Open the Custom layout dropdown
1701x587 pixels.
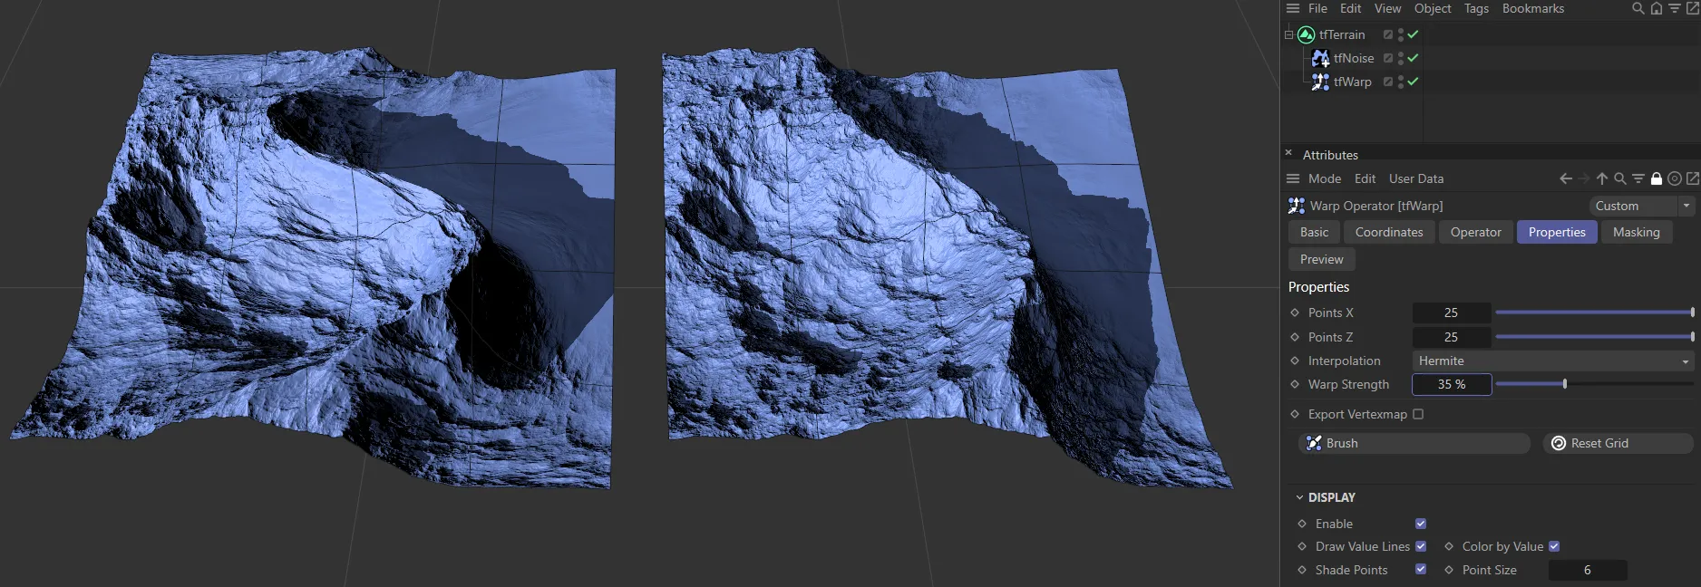[1641, 206]
